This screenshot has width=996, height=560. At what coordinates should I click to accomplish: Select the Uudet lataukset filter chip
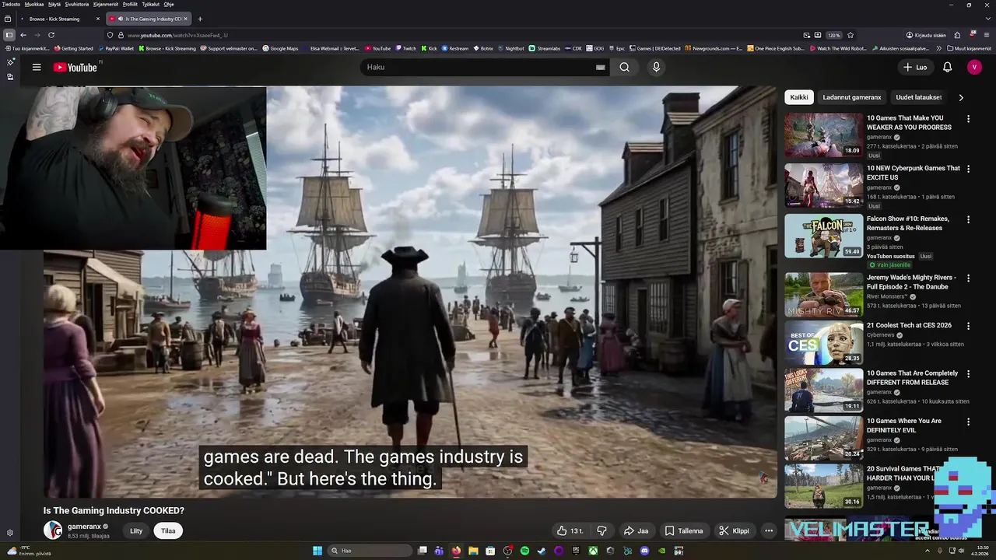coord(919,97)
